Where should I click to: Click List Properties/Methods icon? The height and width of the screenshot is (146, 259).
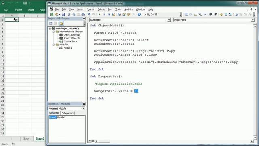(x=186, y=15)
